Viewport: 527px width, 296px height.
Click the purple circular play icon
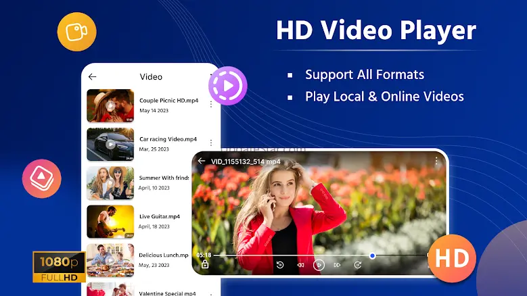(228, 86)
